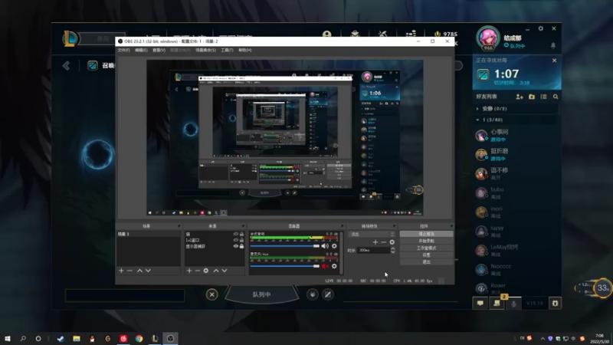Open Windows Start menu
The image size is (613, 345).
(x=8, y=338)
